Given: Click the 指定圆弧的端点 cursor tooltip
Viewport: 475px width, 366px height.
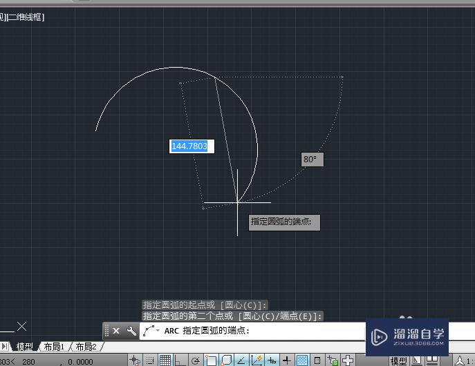Looking at the screenshot, I should click(284, 222).
